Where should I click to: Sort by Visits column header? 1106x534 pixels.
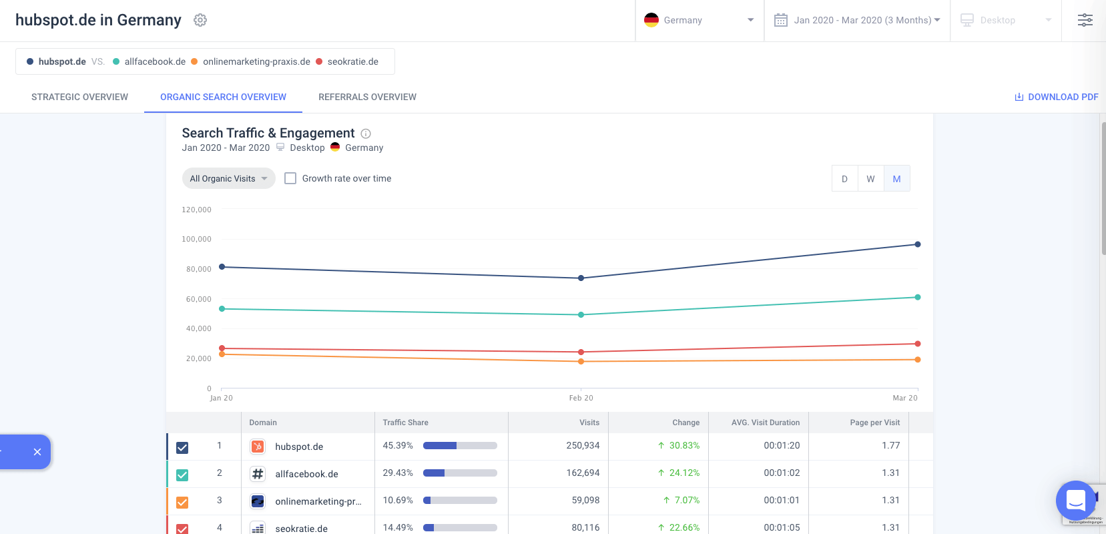click(589, 423)
